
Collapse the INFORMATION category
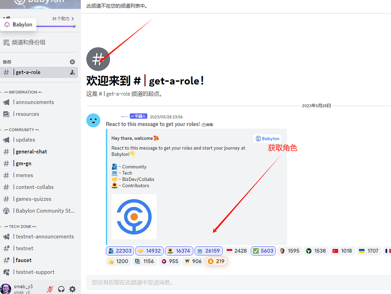(23, 92)
